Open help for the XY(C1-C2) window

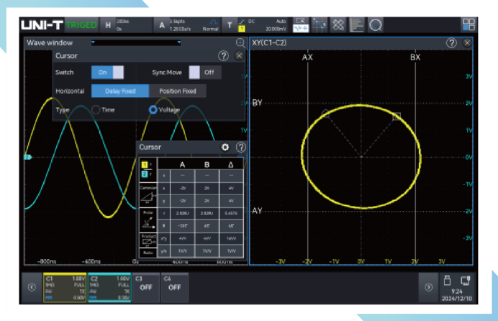[451, 43]
